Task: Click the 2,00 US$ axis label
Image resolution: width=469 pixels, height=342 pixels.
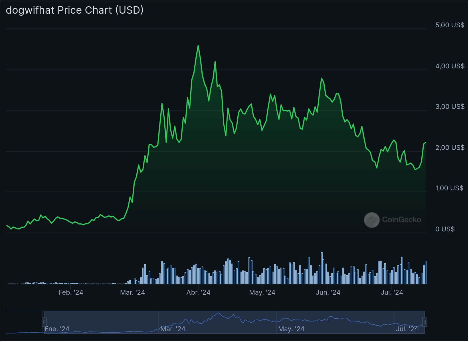Action: click(x=450, y=148)
